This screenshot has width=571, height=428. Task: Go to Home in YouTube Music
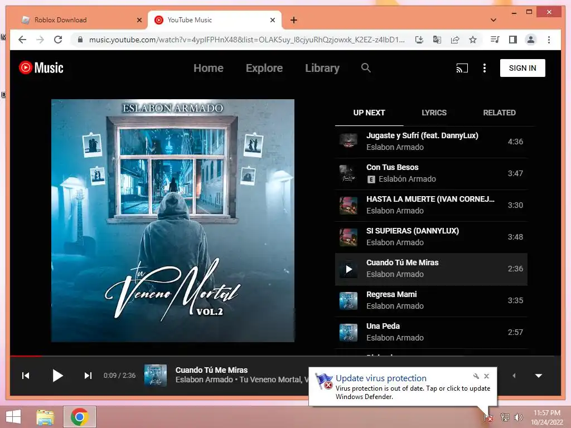tap(209, 68)
